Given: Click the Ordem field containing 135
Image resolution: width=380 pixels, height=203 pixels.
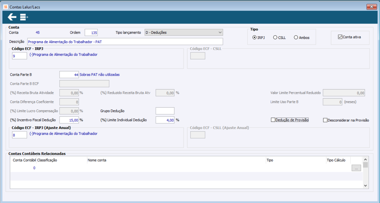Looking at the screenshot, I should (91, 33).
